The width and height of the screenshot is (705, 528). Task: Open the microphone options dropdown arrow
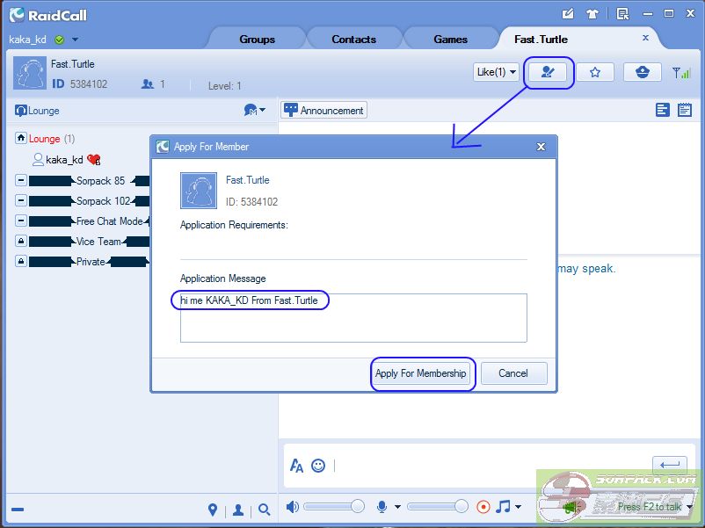(x=397, y=507)
